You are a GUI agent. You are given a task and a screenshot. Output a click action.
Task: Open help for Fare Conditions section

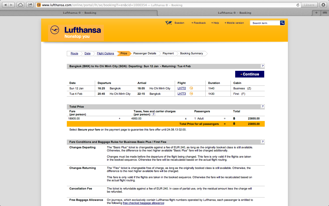tap(263, 142)
